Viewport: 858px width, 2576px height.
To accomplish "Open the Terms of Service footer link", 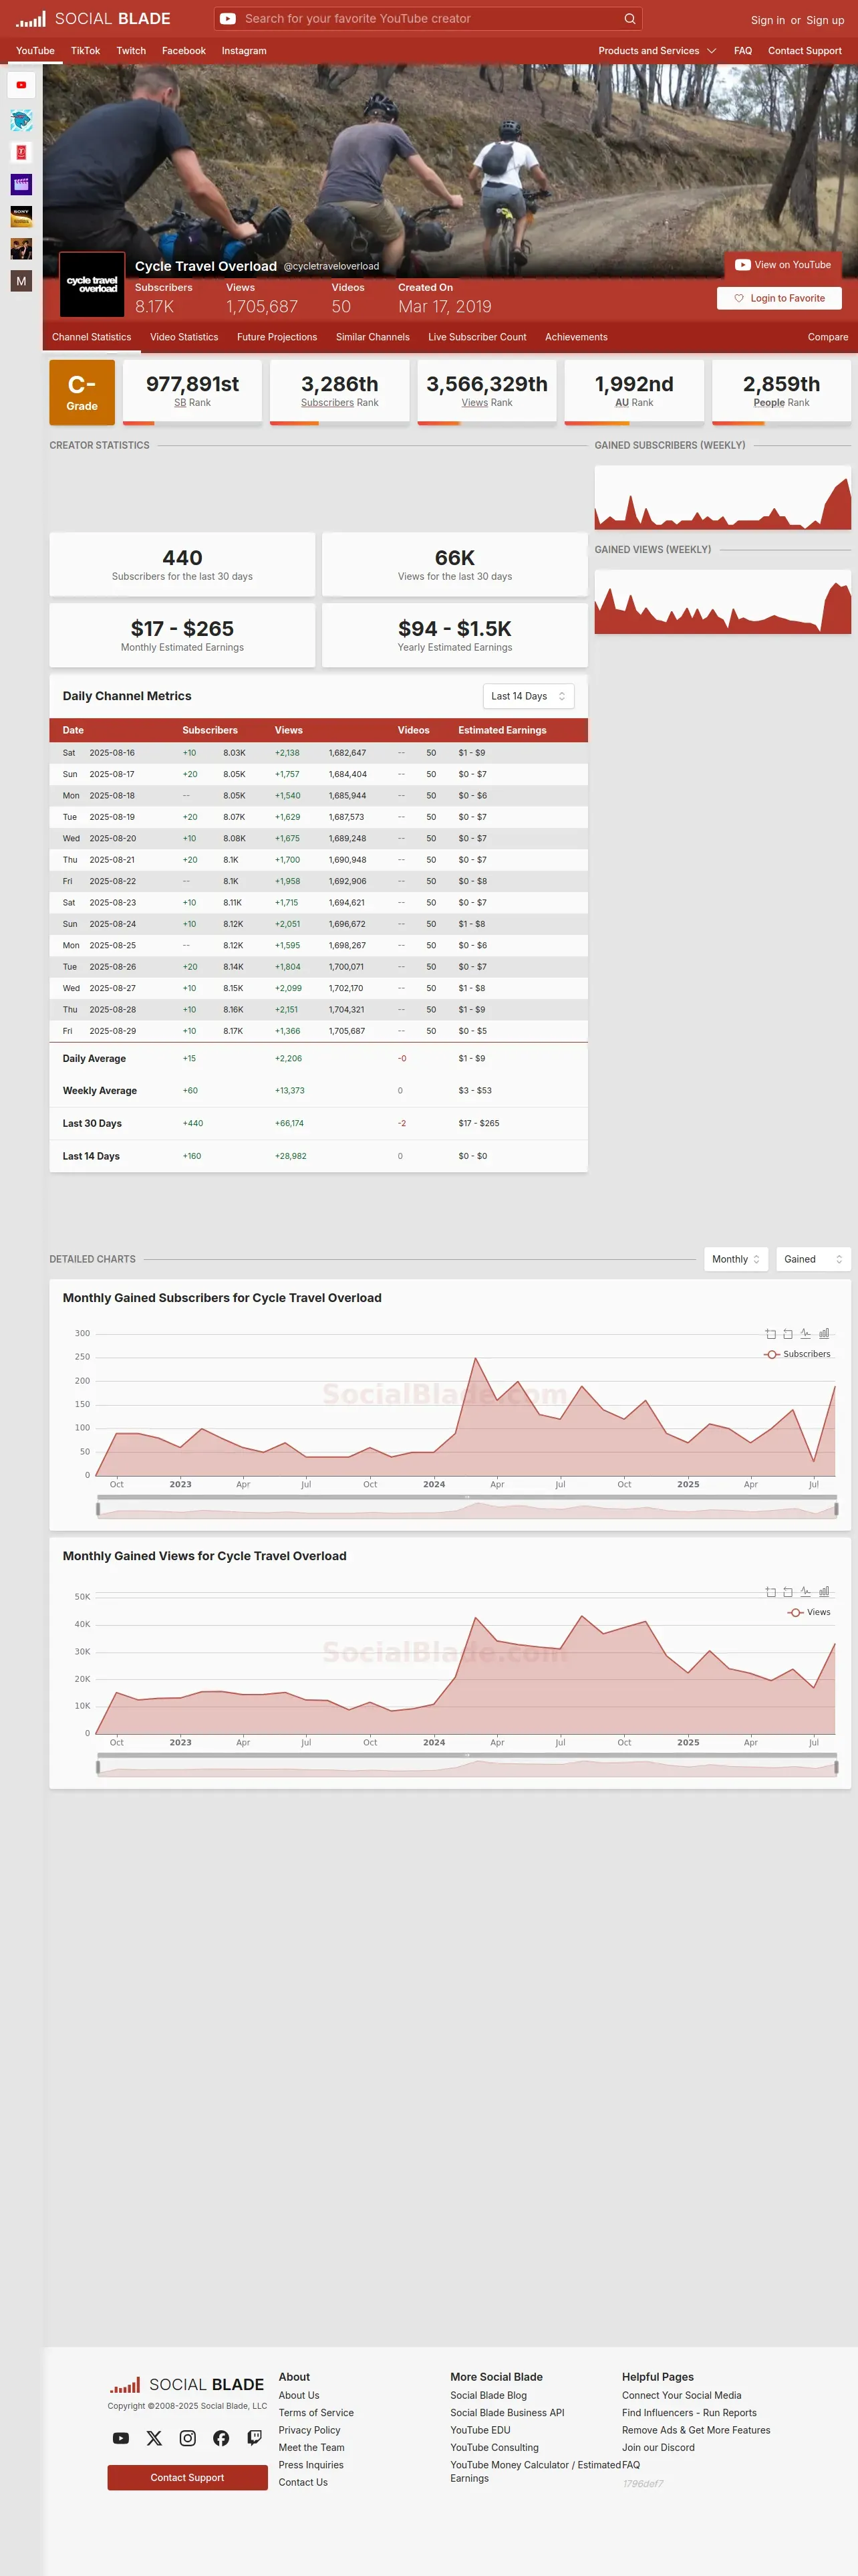I will (x=315, y=2413).
